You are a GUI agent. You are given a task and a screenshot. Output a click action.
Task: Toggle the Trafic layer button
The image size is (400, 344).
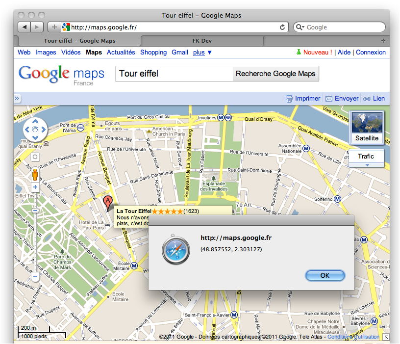[366, 156]
